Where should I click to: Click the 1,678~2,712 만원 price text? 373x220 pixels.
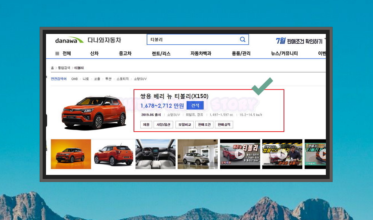[x=162, y=106]
